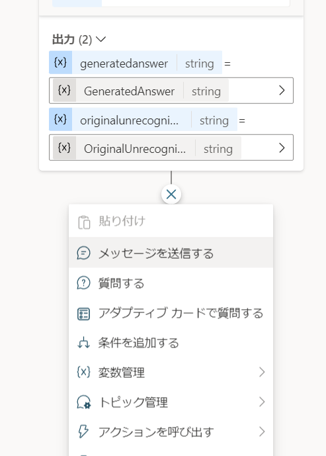Collapse the 出力 (2) section chevron
Viewport: 326px width, 456px height.
tap(101, 39)
